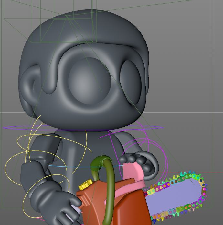Select the yellow fuel cap on the chainsaw
This screenshot has height=225, width=223.
click(x=86, y=184)
